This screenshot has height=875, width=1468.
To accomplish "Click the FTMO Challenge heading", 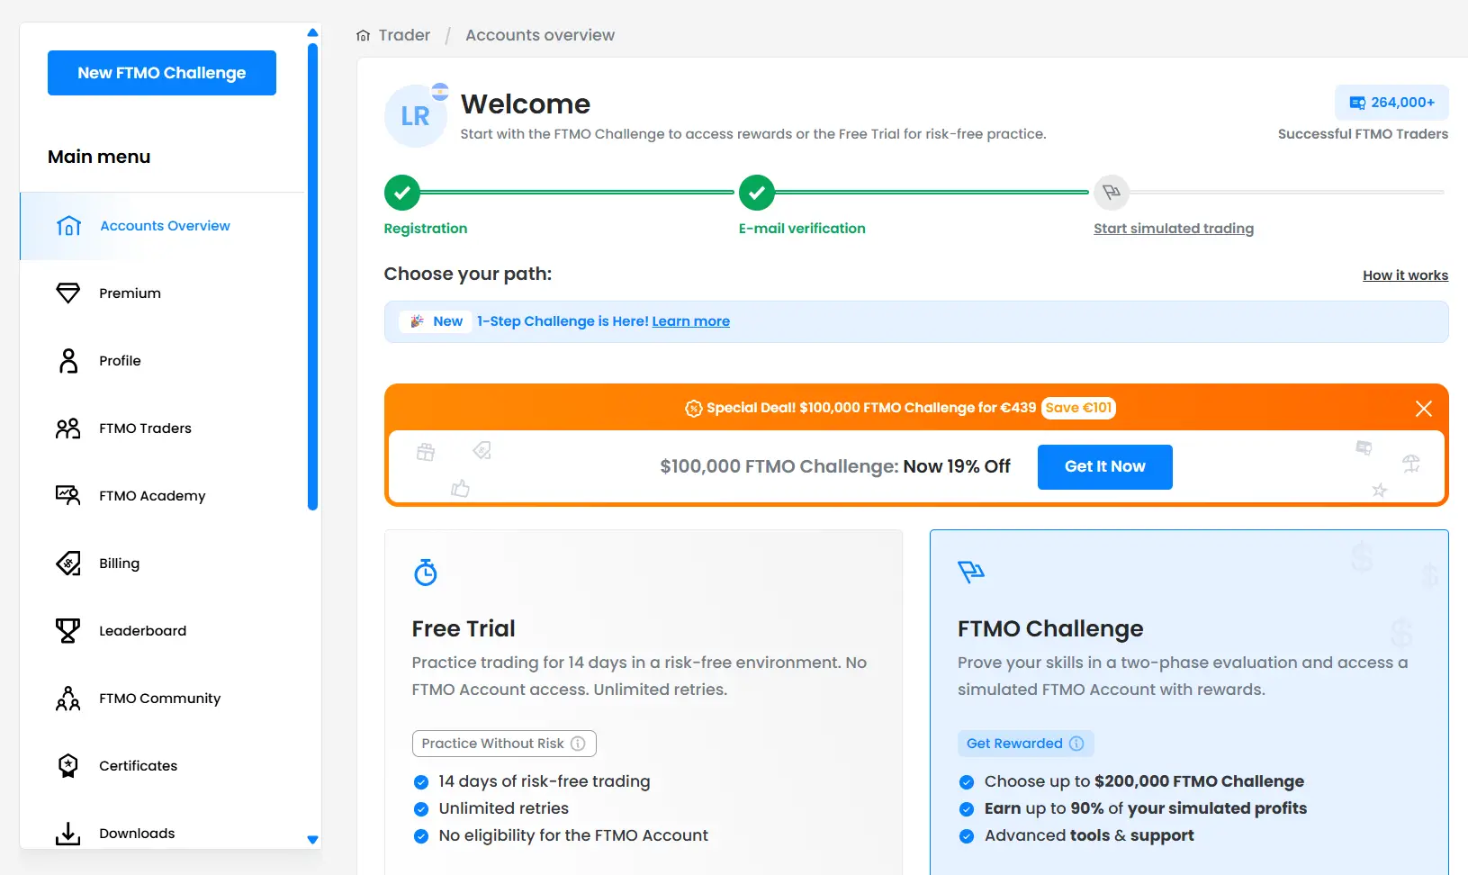I will 1050,628.
